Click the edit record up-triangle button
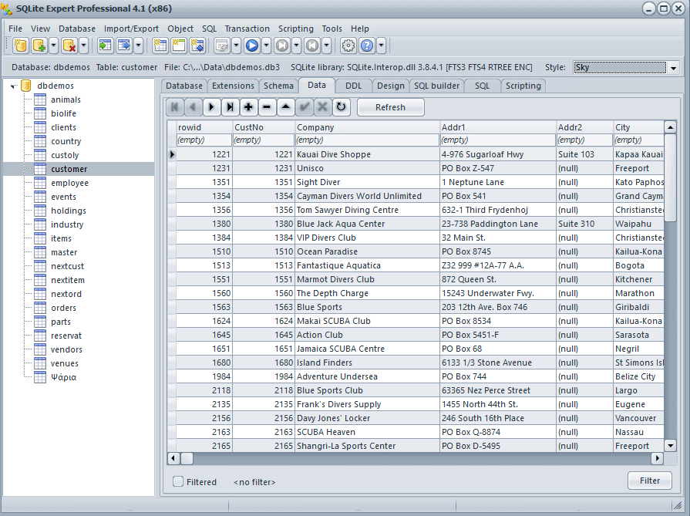 pyautogui.click(x=285, y=107)
